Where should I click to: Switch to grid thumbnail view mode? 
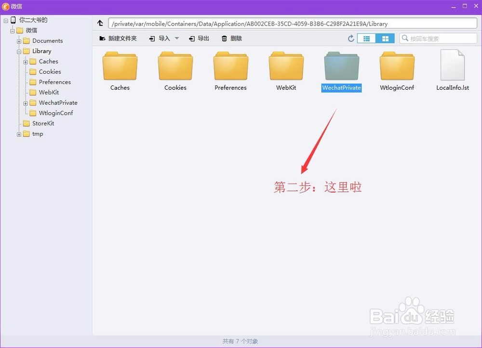pos(385,39)
